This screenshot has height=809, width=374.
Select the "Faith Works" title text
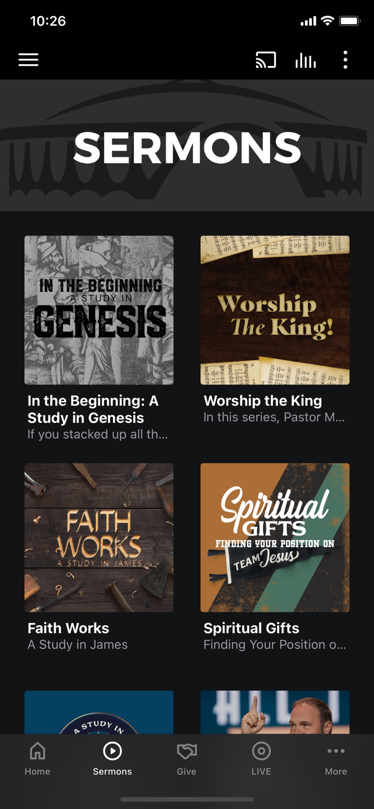pyautogui.click(x=69, y=628)
